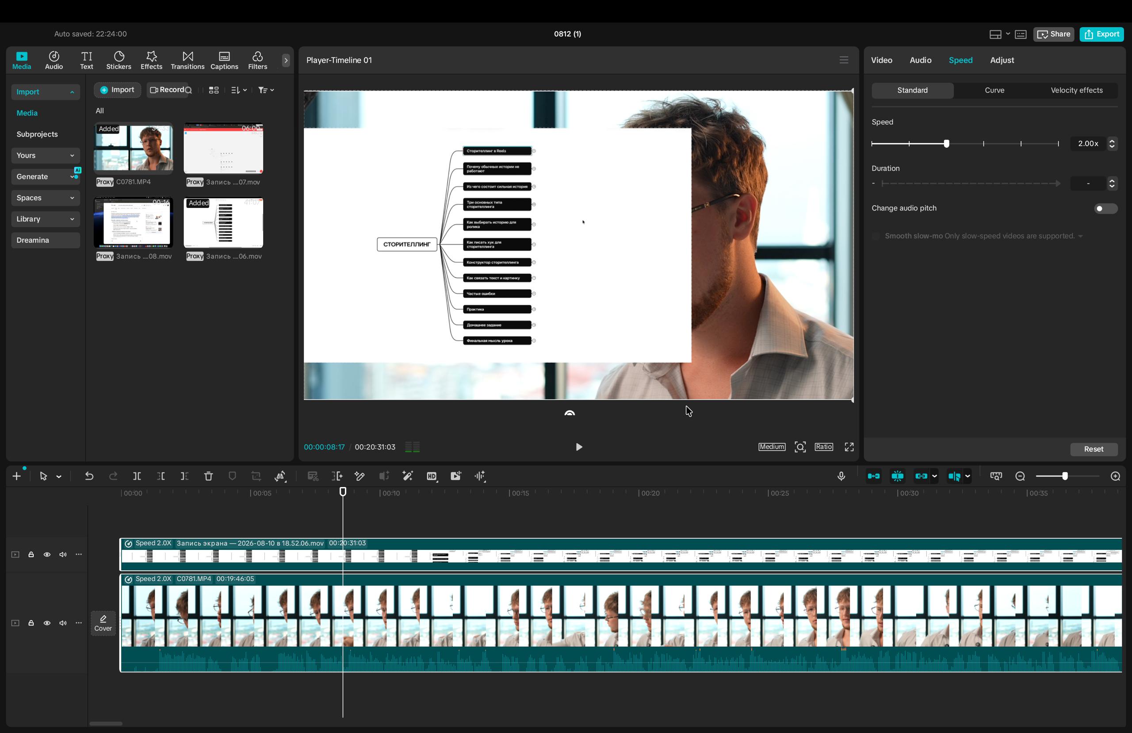Click the trim left of playhead icon
The height and width of the screenshot is (733, 1132).
(x=161, y=476)
